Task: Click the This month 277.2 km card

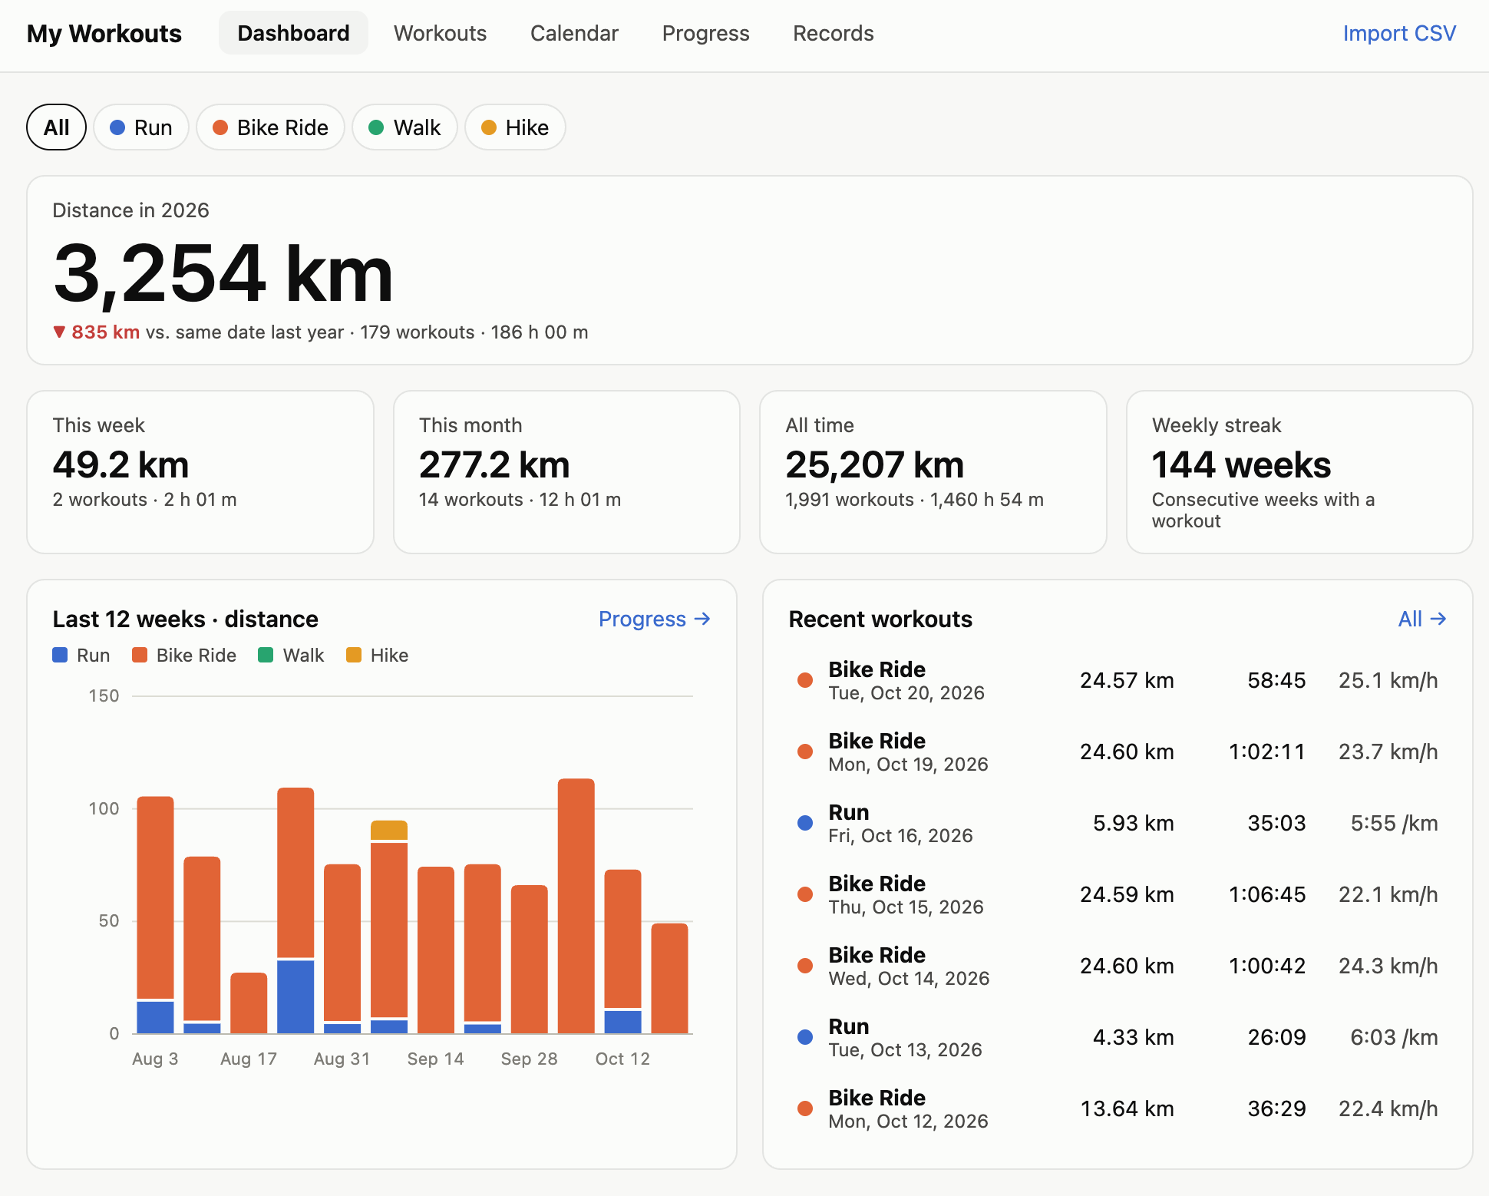Action: pos(566,472)
